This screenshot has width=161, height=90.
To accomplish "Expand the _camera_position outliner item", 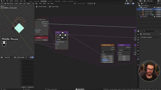I will pos(141,11).
